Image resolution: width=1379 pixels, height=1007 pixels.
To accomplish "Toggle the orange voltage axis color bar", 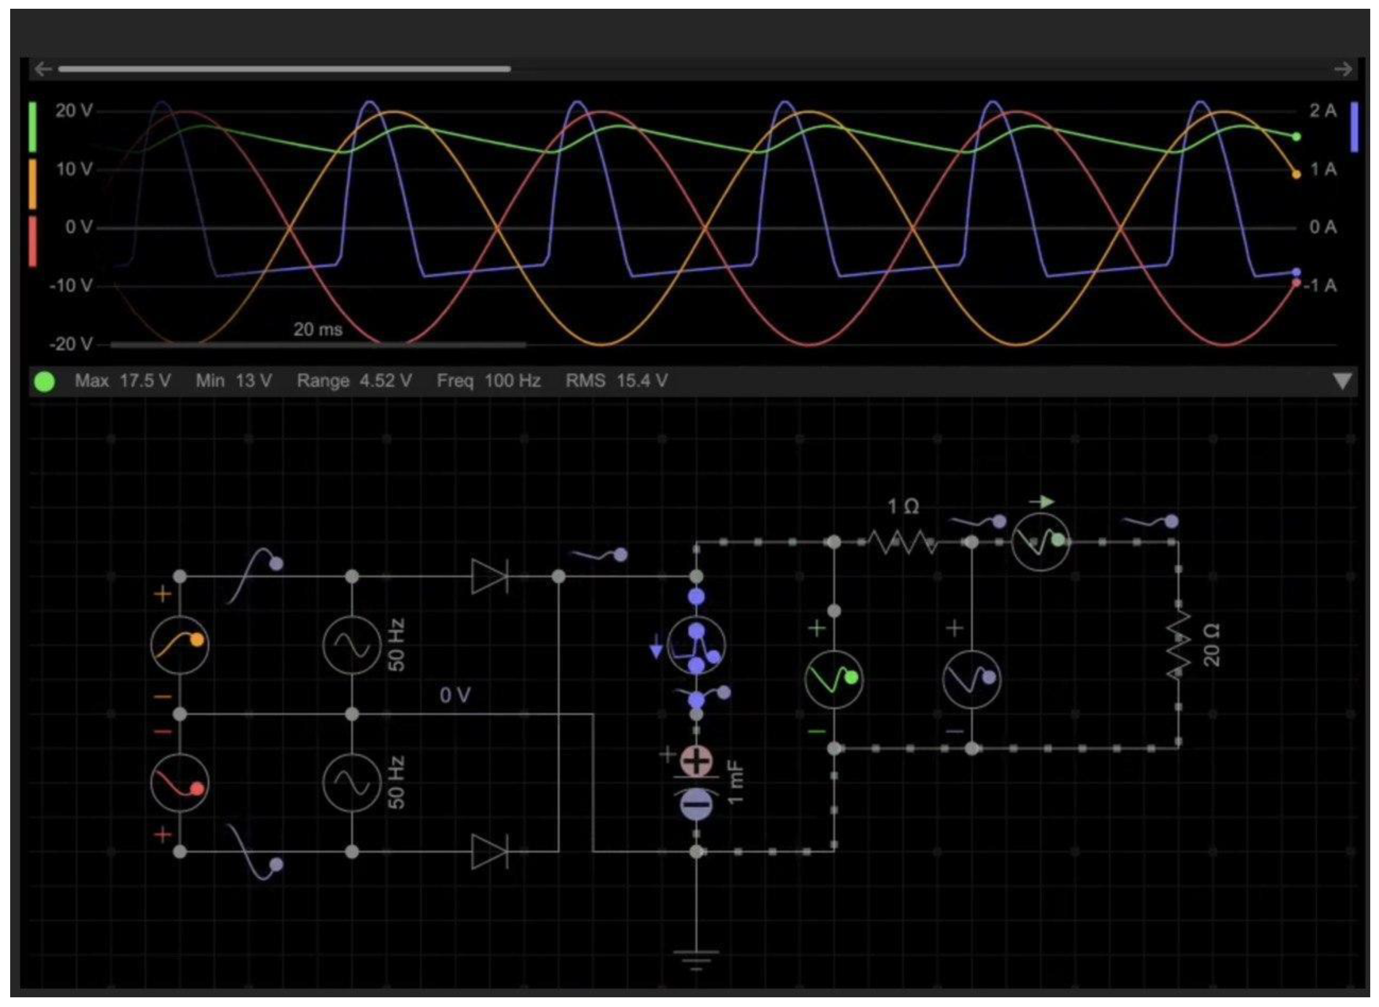I will (33, 184).
